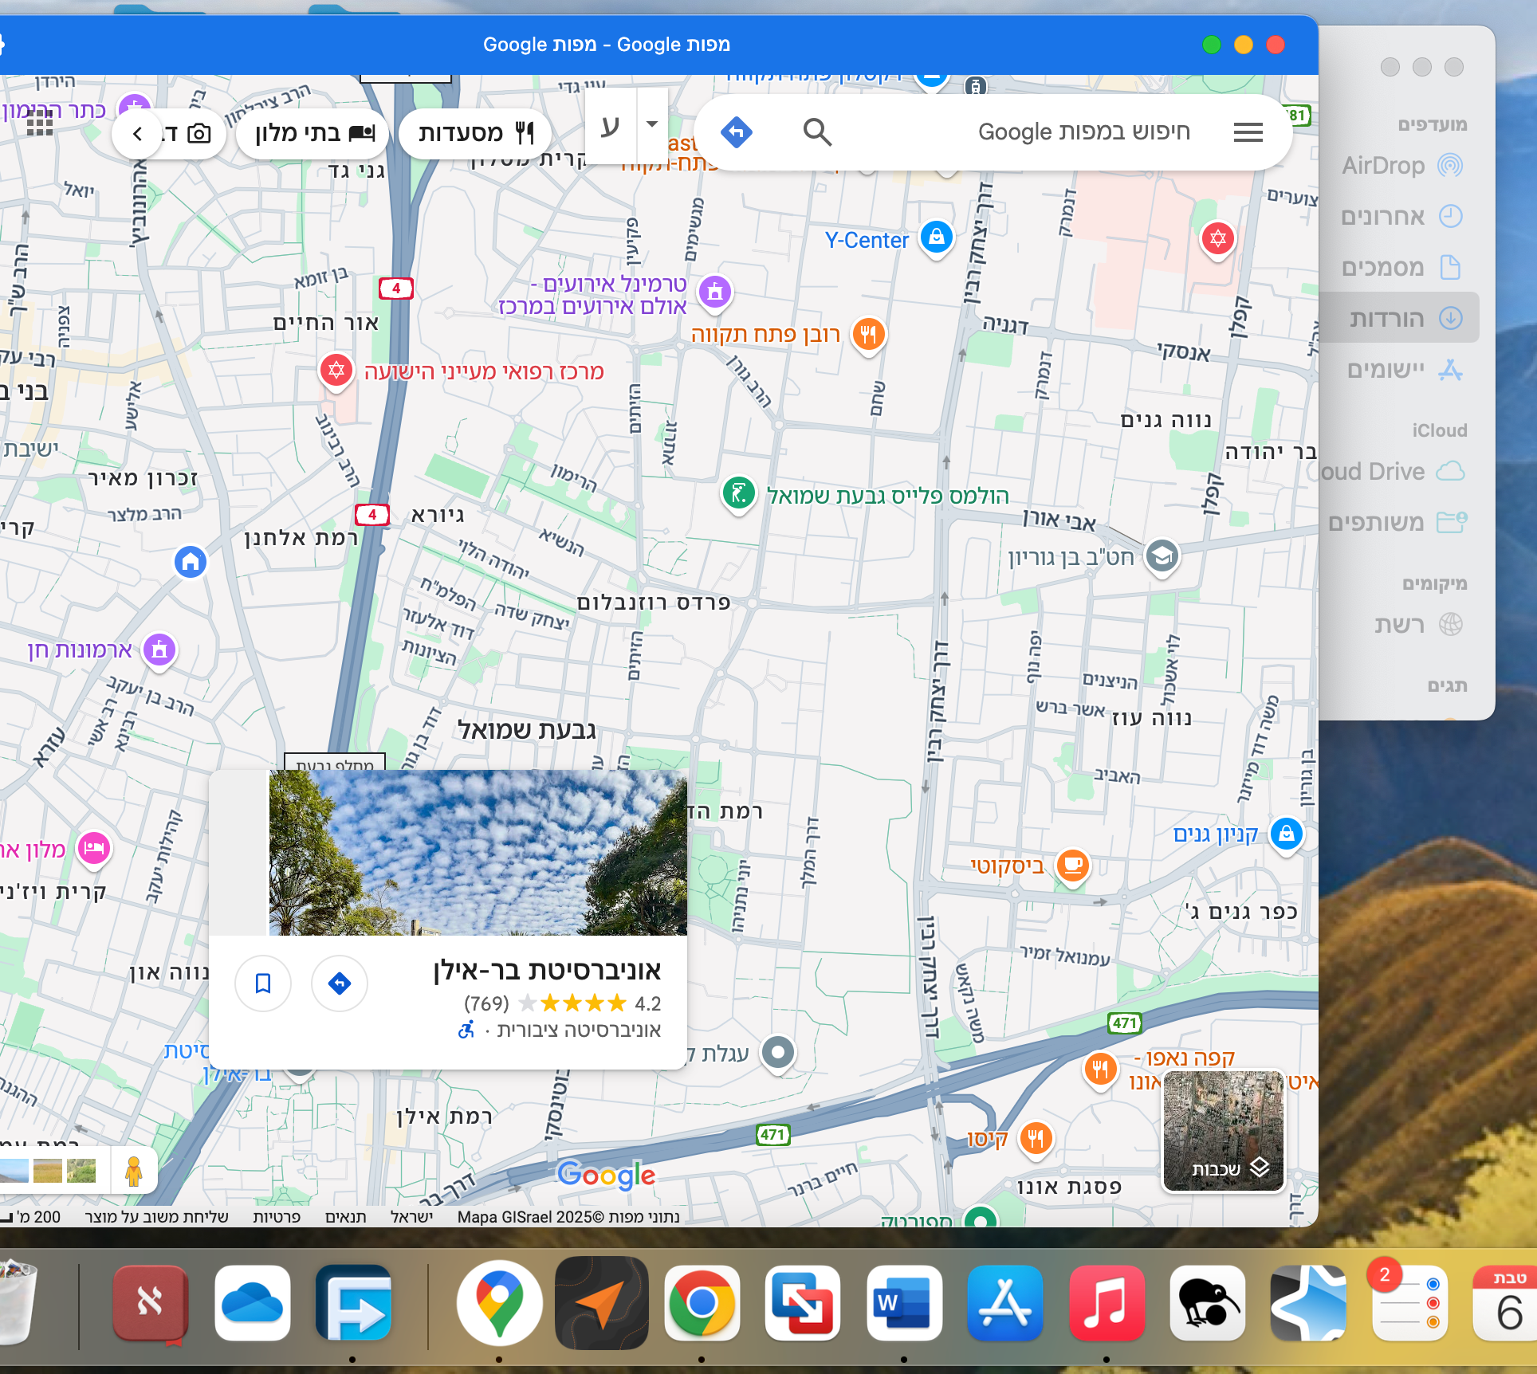Viewport: 1537px width, 1374px height.
Task: Launch Google Chrome from the Dock
Action: [x=702, y=1303]
